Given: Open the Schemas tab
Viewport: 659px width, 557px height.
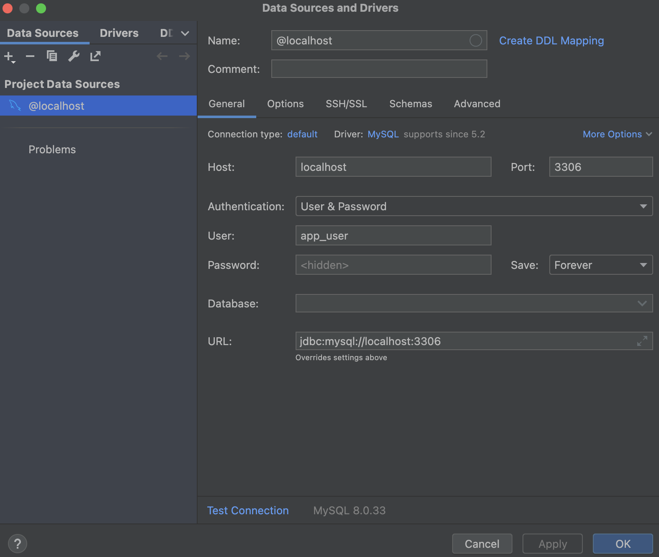Looking at the screenshot, I should point(410,104).
